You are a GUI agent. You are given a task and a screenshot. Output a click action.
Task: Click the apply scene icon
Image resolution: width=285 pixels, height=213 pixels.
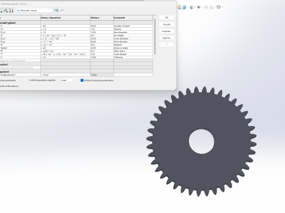(x=211, y=8)
